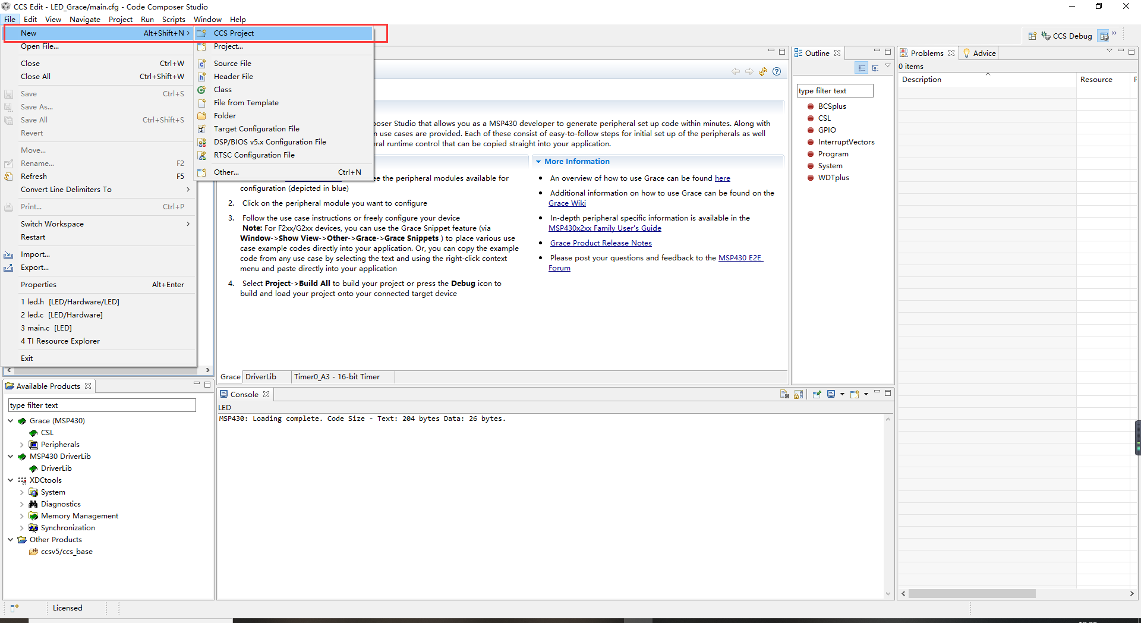Choose CCS Project from the New submenu
Screen dimensions: 1141x623
pos(285,33)
